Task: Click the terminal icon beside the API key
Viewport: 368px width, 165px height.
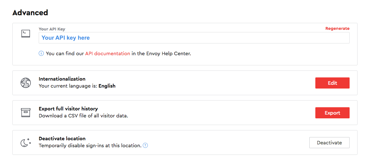Action: tap(26, 34)
